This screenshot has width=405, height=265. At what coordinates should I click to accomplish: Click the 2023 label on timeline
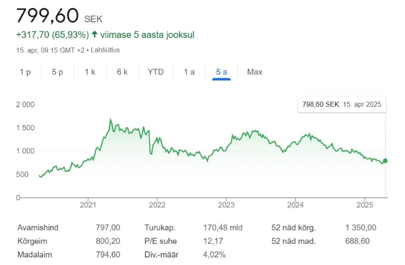pos(226,205)
